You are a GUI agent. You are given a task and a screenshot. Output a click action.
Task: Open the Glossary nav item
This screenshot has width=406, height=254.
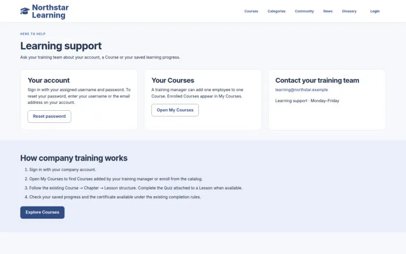click(349, 11)
